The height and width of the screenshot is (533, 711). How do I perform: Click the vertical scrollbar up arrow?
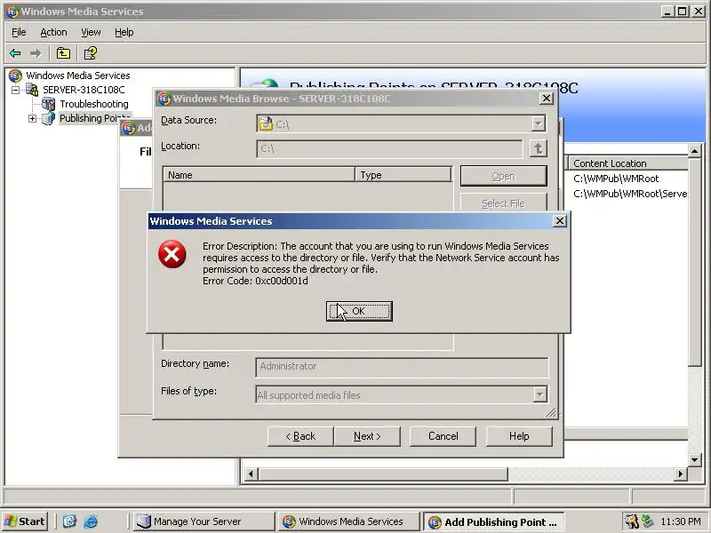(695, 151)
